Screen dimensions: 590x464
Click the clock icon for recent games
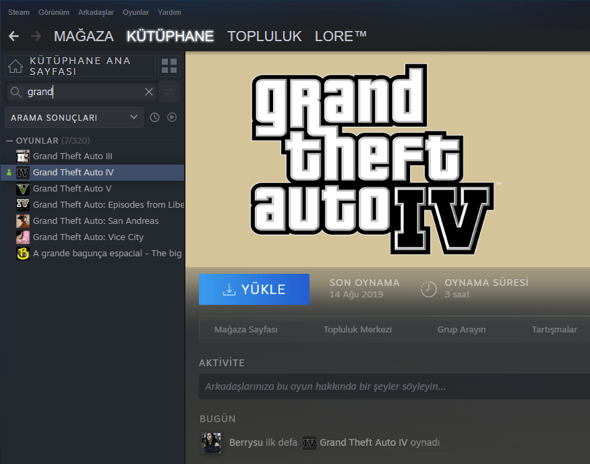pyautogui.click(x=154, y=117)
